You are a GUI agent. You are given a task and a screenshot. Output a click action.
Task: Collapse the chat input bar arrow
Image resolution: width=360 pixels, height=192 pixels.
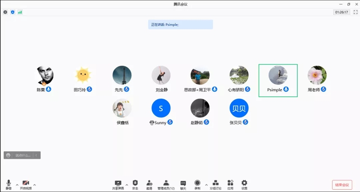tap(37, 155)
